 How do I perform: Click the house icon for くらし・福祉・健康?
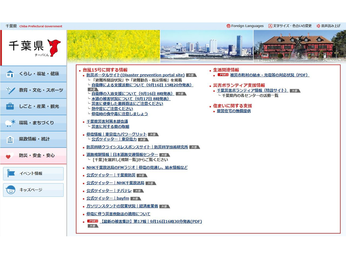click(x=10, y=74)
